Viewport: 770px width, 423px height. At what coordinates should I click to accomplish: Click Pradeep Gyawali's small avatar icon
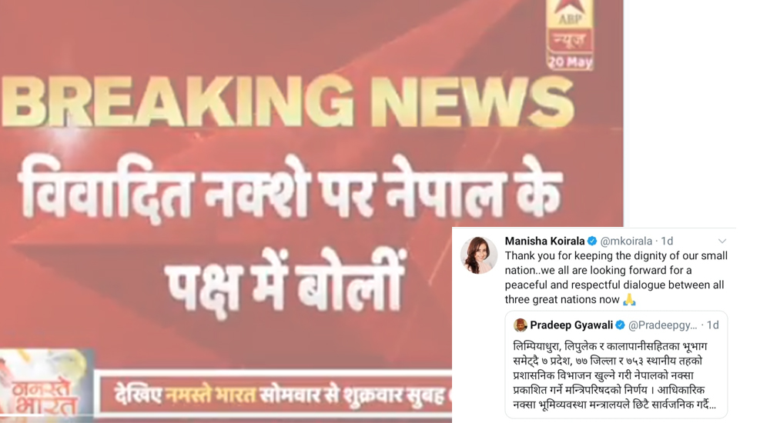tap(520, 325)
